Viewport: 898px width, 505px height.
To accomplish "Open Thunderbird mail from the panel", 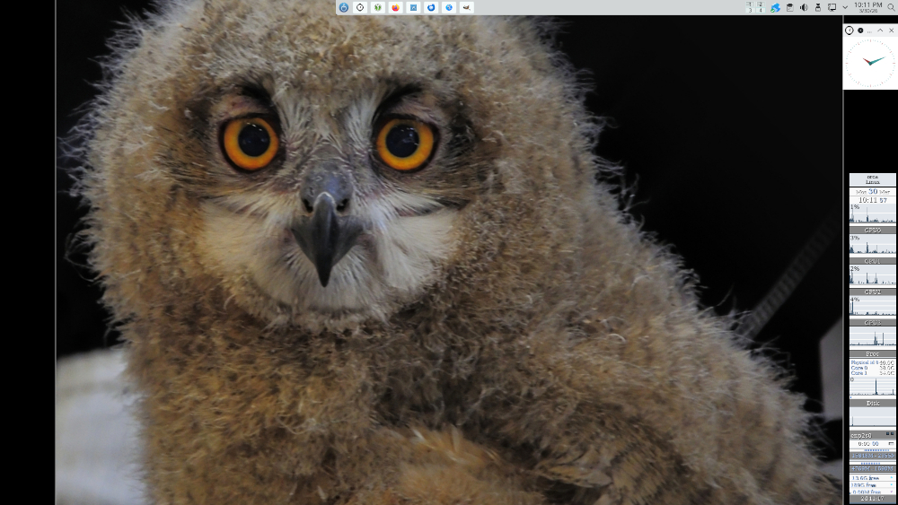I will (x=431, y=7).
